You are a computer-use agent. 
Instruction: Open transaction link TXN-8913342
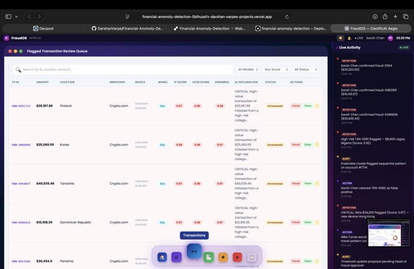pos(21,261)
